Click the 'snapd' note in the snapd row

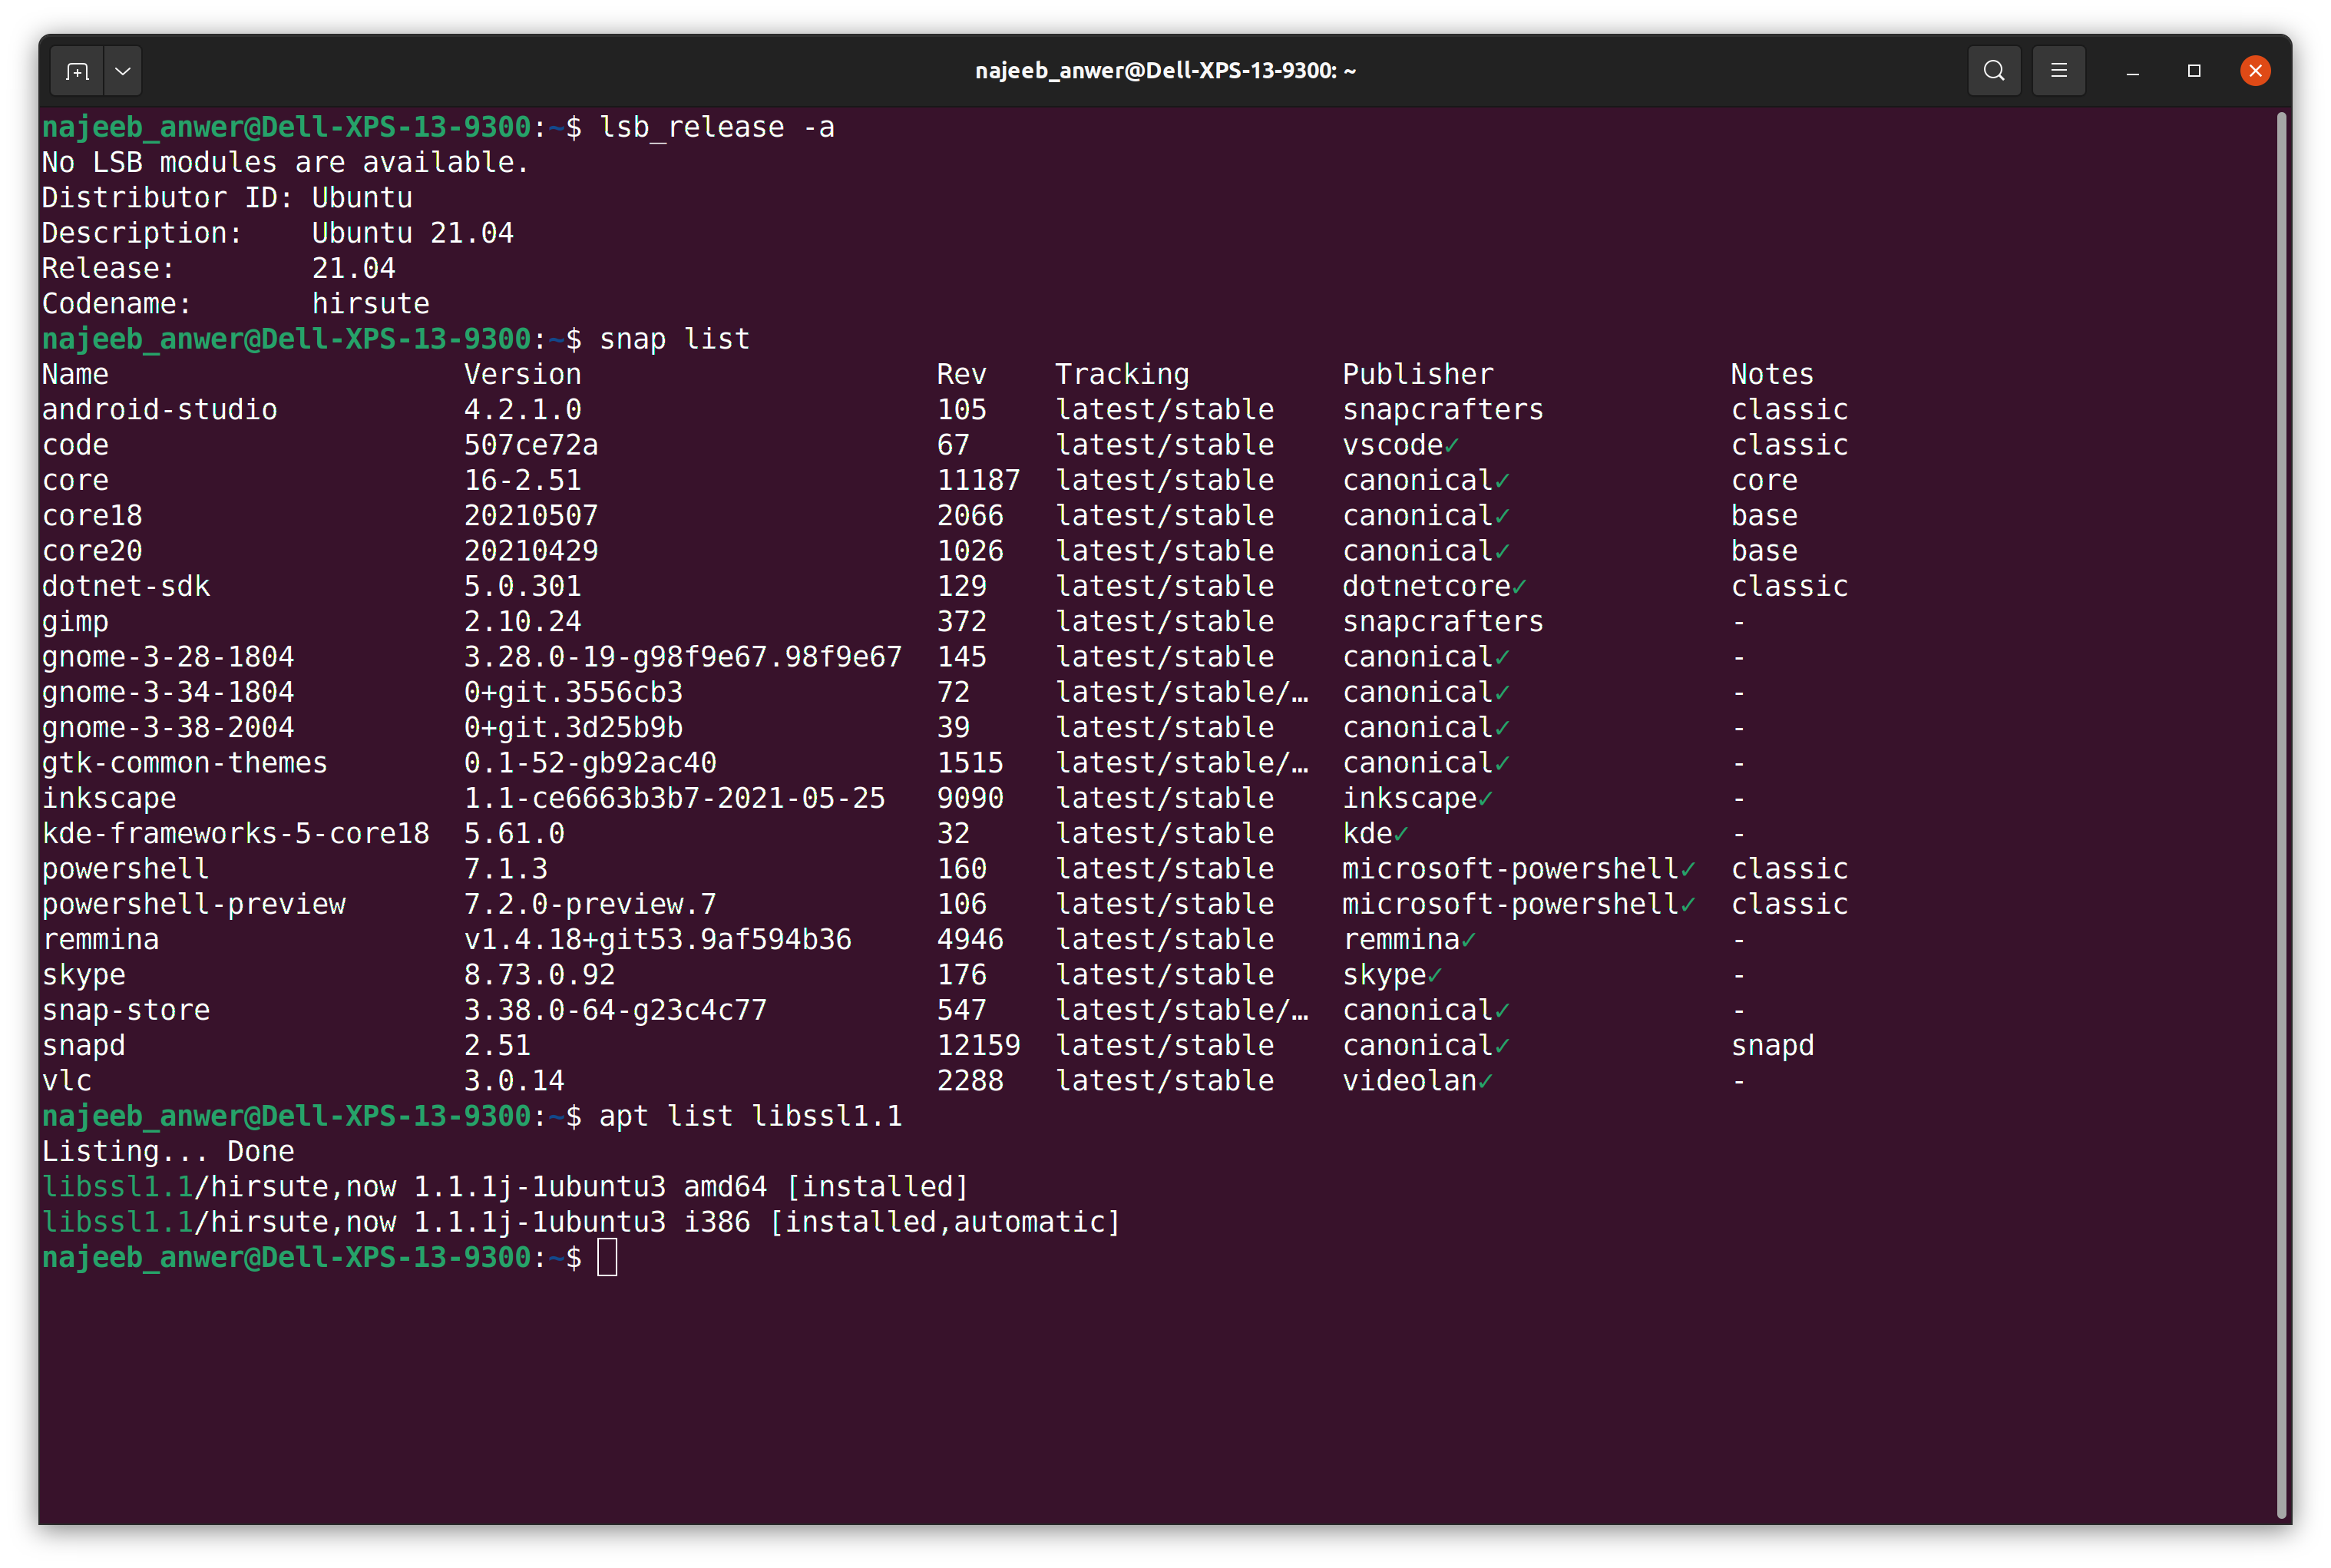(1772, 1045)
